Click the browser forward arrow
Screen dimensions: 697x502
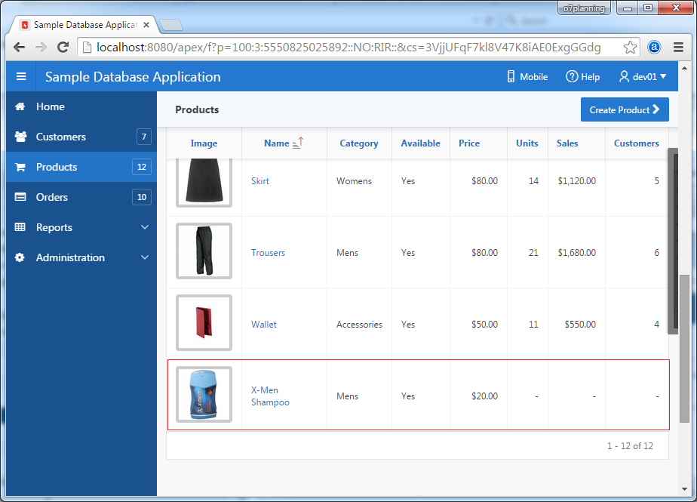point(41,47)
